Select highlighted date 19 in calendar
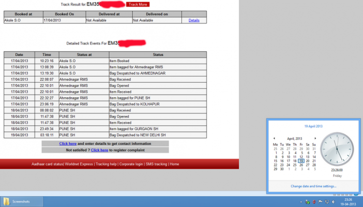This screenshot has height=207, width=363. click(x=301, y=161)
